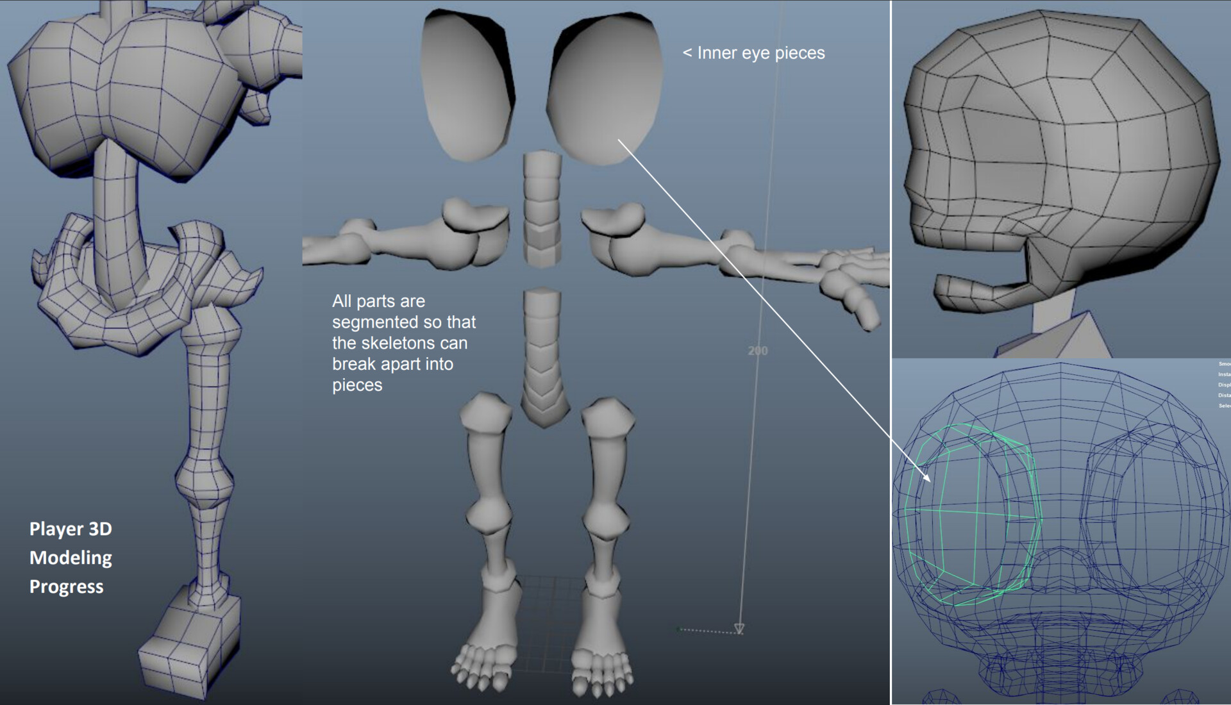Click the left inner eye piece model
The height and width of the screenshot is (705, 1231).
[465, 87]
